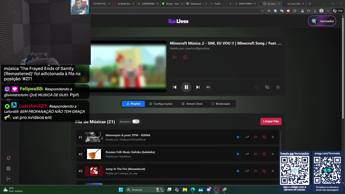Open the Moderação tab
The width and height of the screenshot is (345, 194).
pyautogui.click(x=221, y=104)
